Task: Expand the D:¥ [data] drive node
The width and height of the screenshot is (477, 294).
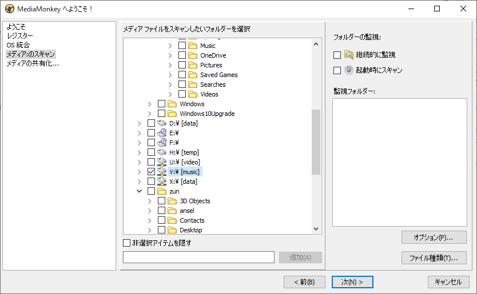Action: click(x=140, y=124)
